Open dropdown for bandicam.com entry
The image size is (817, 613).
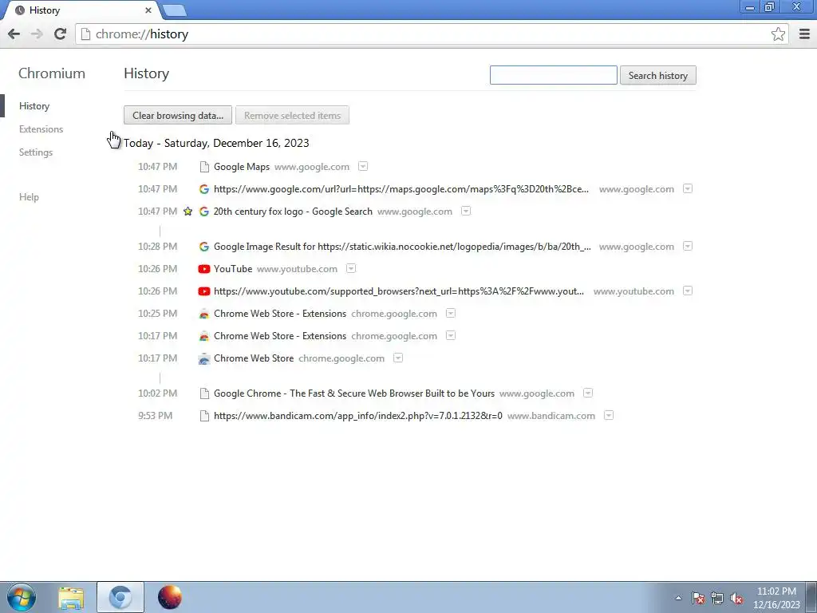pyautogui.click(x=609, y=415)
